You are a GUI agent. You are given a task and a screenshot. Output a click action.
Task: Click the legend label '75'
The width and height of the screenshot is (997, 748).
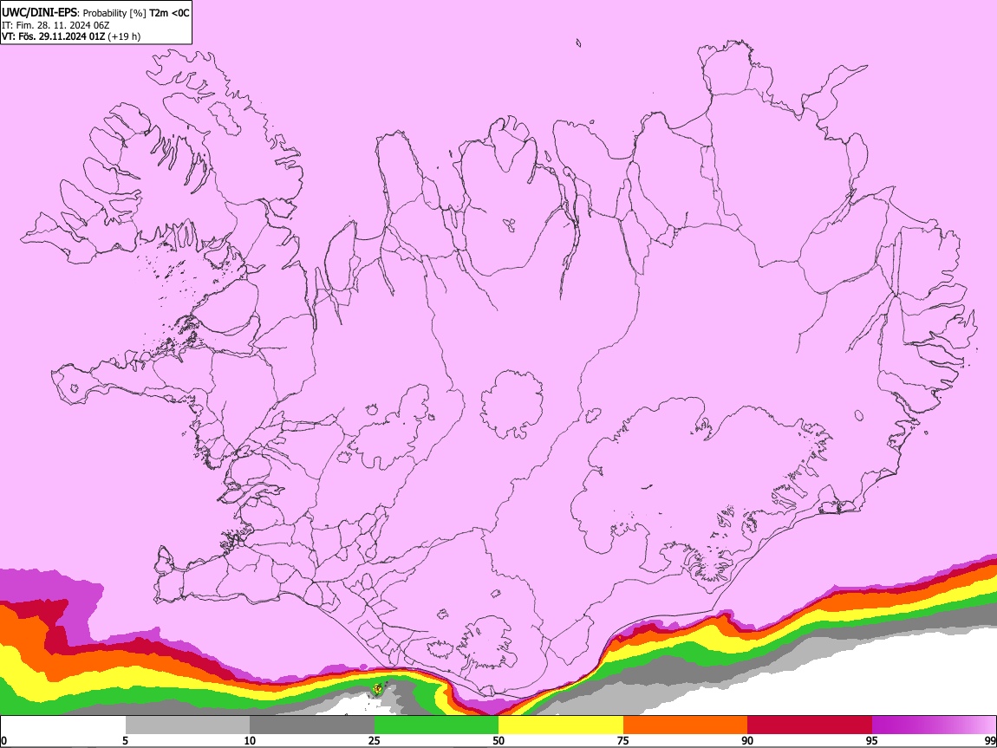pos(623,741)
